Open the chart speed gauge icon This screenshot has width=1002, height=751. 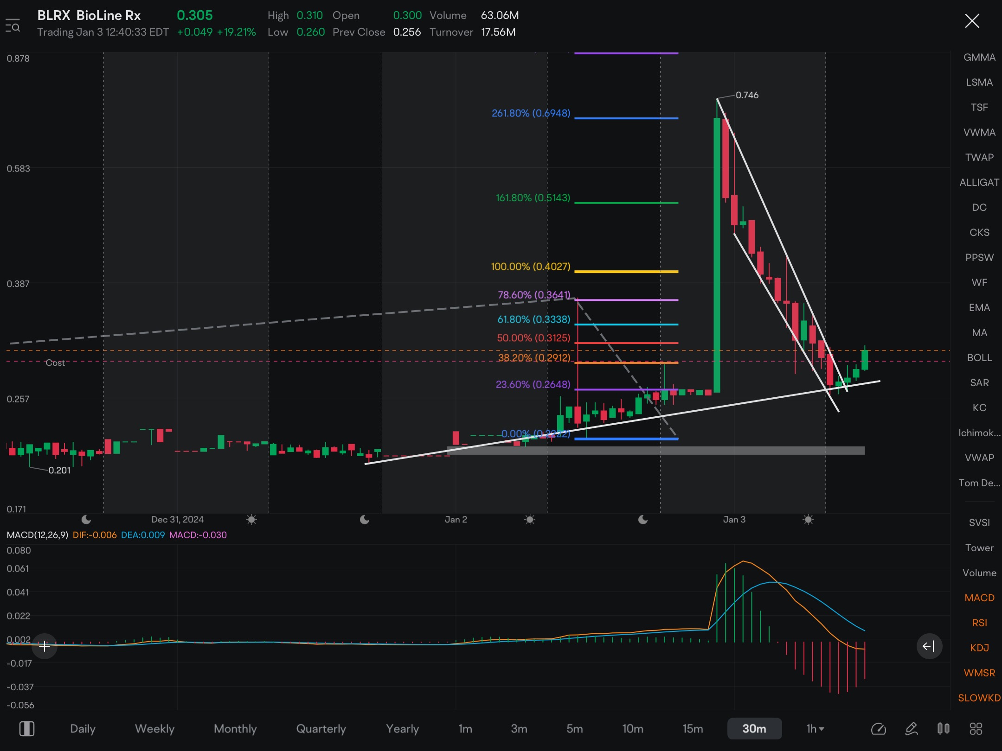coord(879,729)
